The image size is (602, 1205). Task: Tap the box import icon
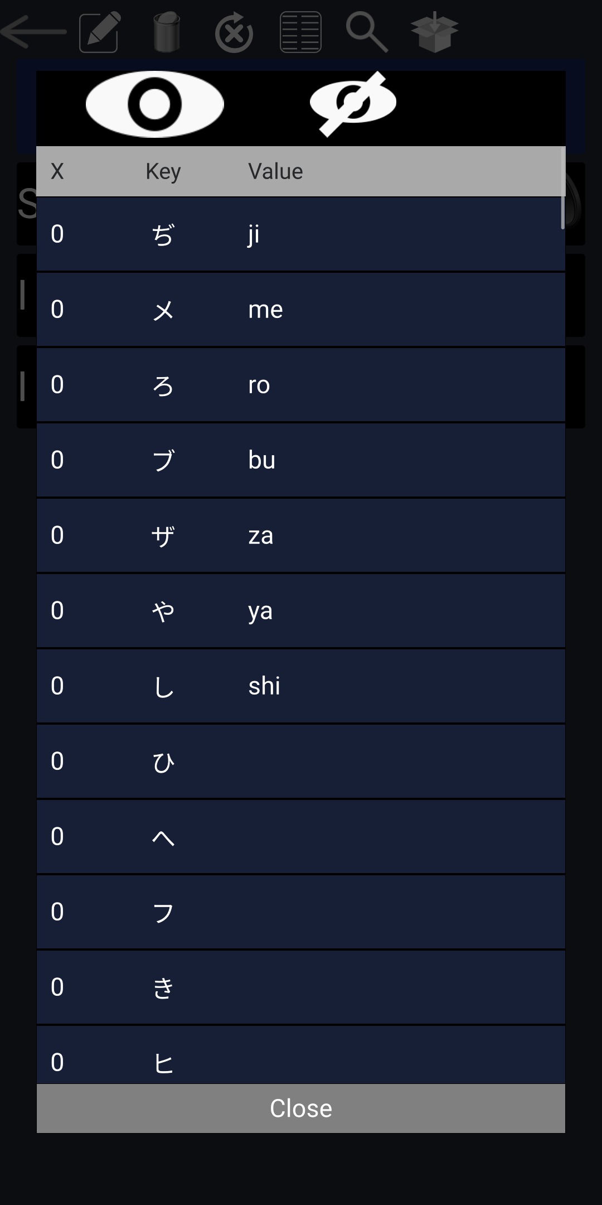434,33
